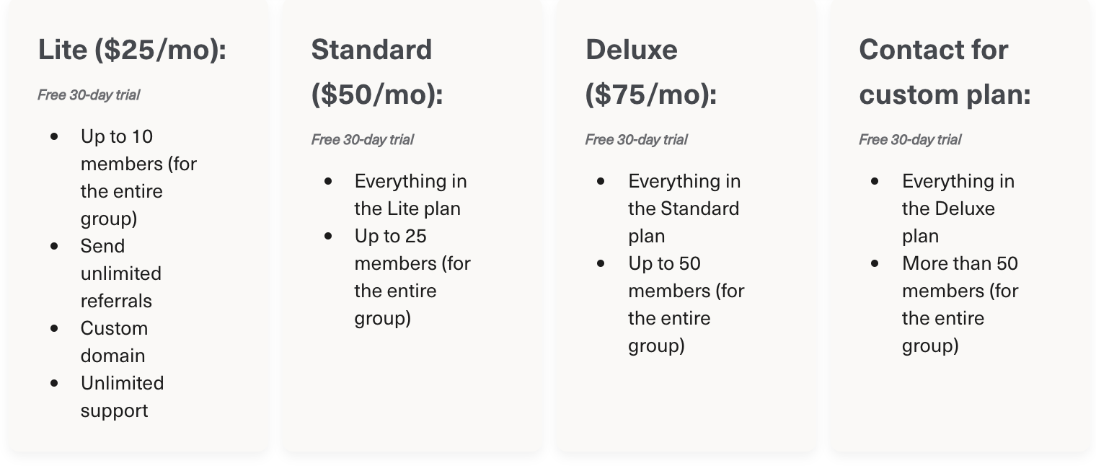1096x466 pixels.
Task: Choose the Deluxe ($75/mo) plan heading
Action: [651, 72]
